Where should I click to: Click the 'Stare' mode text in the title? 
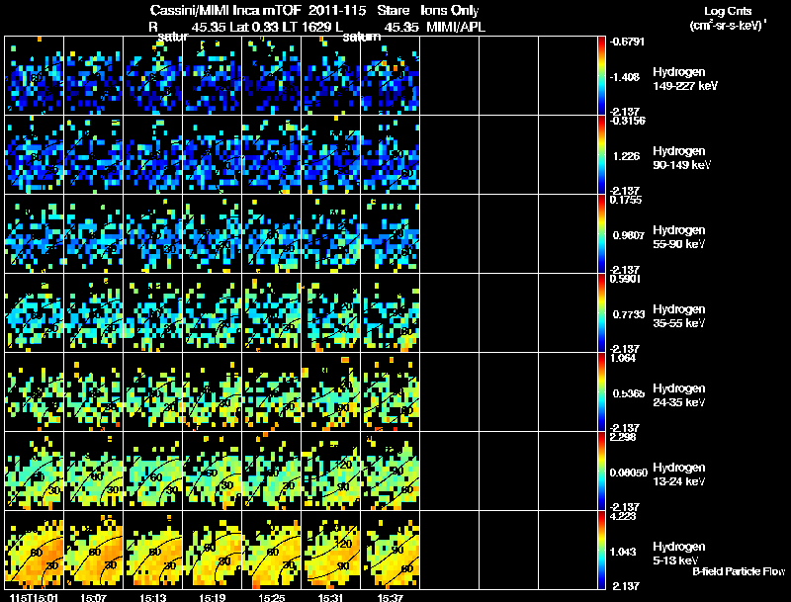tap(394, 10)
